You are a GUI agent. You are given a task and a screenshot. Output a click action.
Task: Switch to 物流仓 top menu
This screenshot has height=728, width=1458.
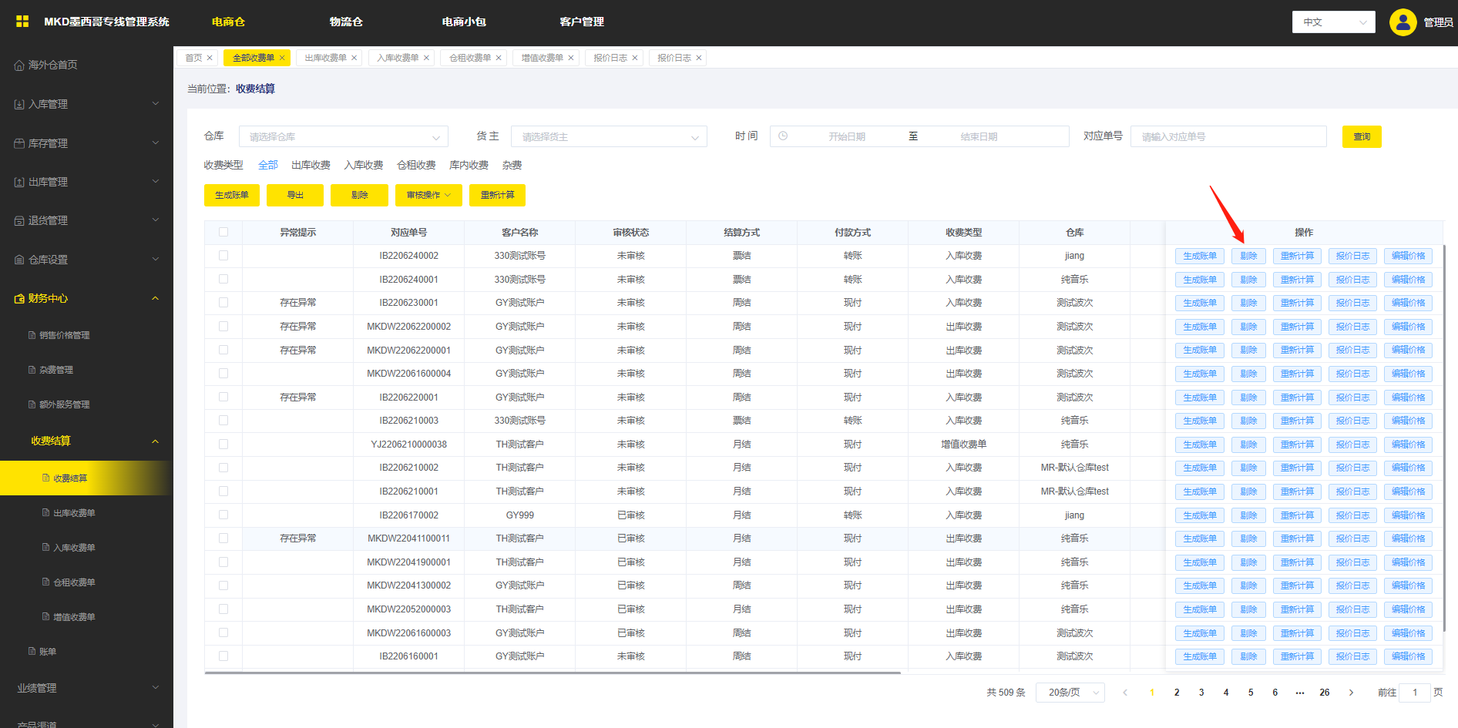(346, 22)
